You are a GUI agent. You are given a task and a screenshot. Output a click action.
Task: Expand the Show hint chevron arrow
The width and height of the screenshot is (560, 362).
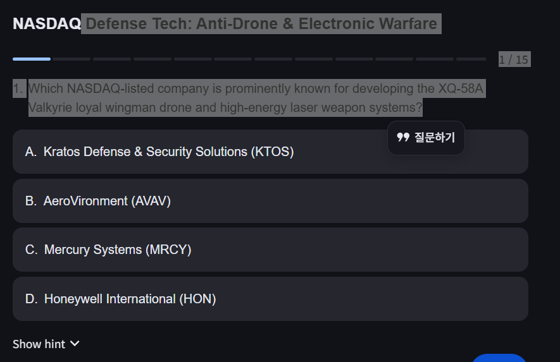coord(75,344)
